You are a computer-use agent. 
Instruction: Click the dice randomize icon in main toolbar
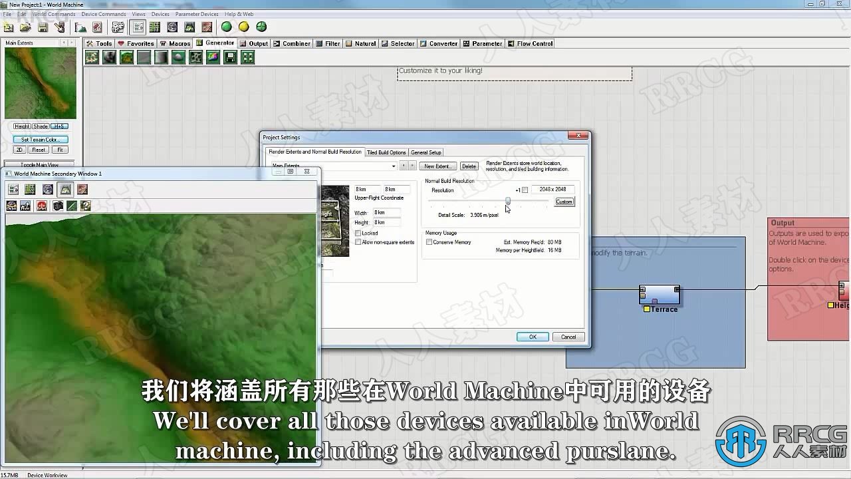pyautogui.click(x=118, y=27)
